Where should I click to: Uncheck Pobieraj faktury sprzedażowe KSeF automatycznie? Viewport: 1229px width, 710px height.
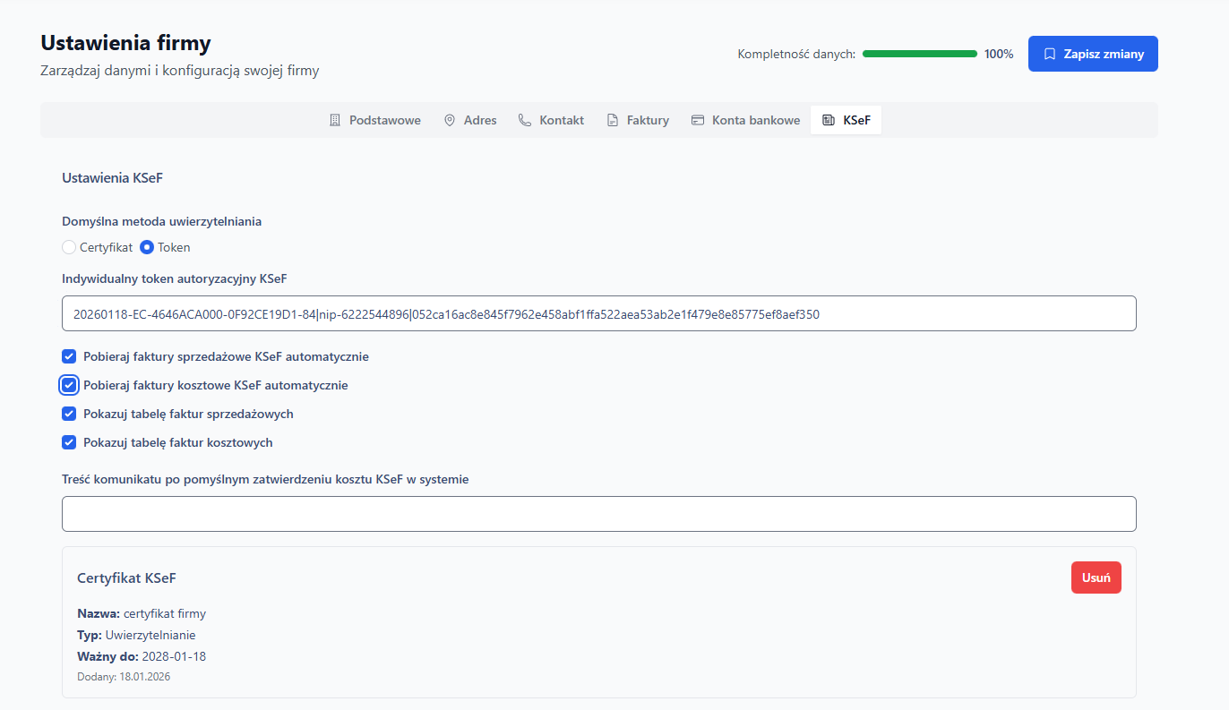[69, 356]
